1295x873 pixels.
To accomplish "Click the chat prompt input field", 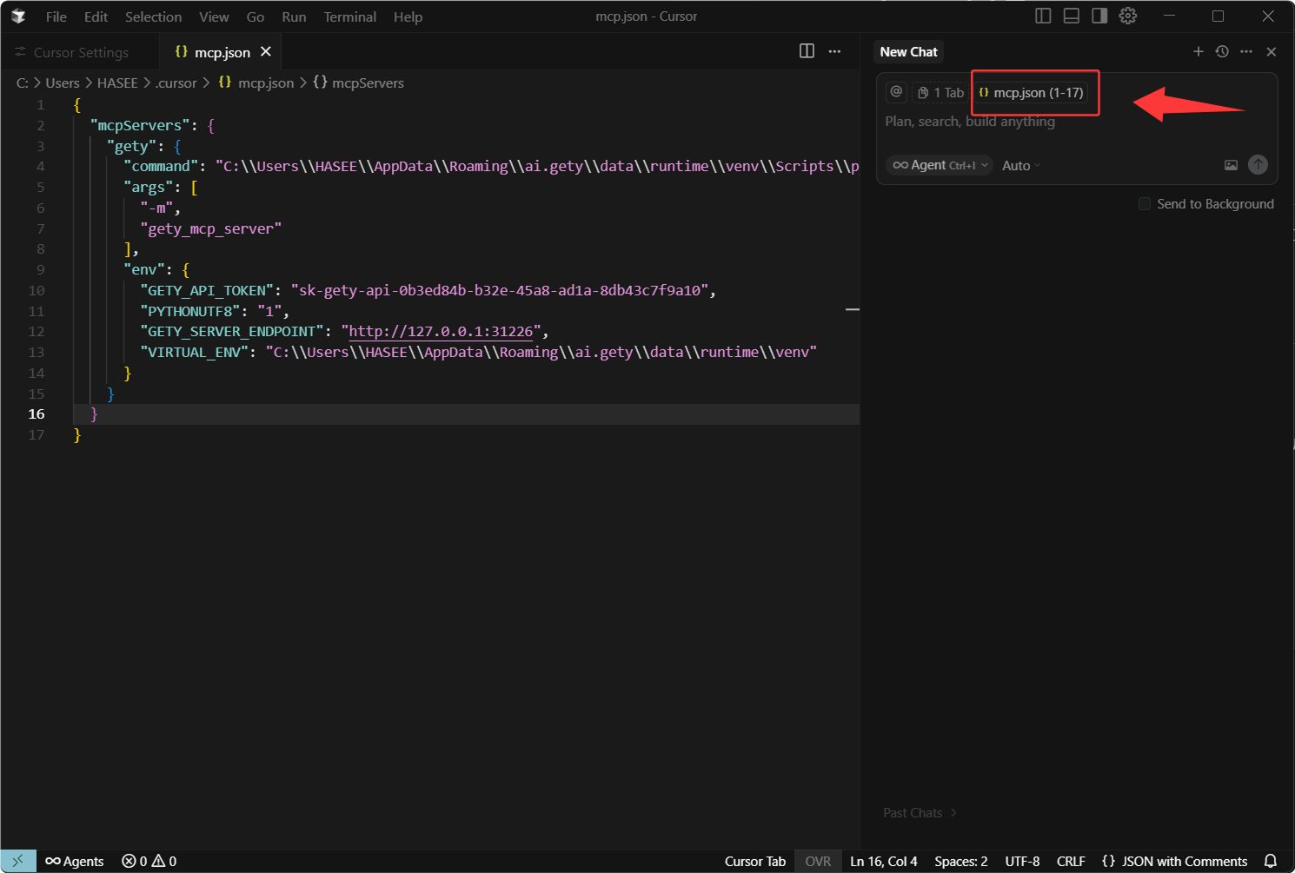I will coord(1076,122).
